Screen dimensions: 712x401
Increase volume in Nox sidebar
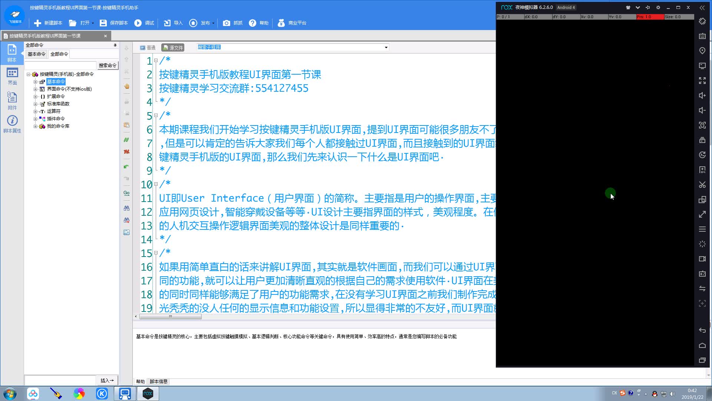pyautogui.click(x=702, y=95)
